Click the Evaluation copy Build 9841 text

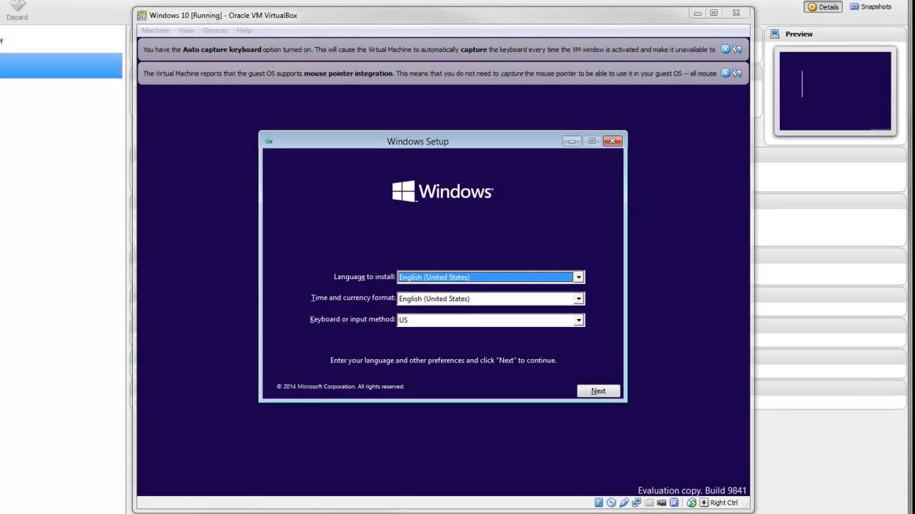pos(692,490)
